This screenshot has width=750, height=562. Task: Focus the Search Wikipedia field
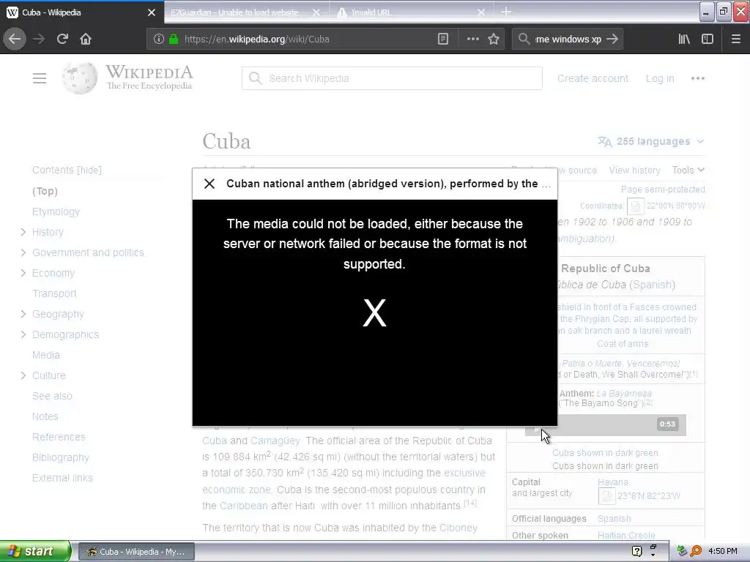pyautogui.click(x=393, y=78)
